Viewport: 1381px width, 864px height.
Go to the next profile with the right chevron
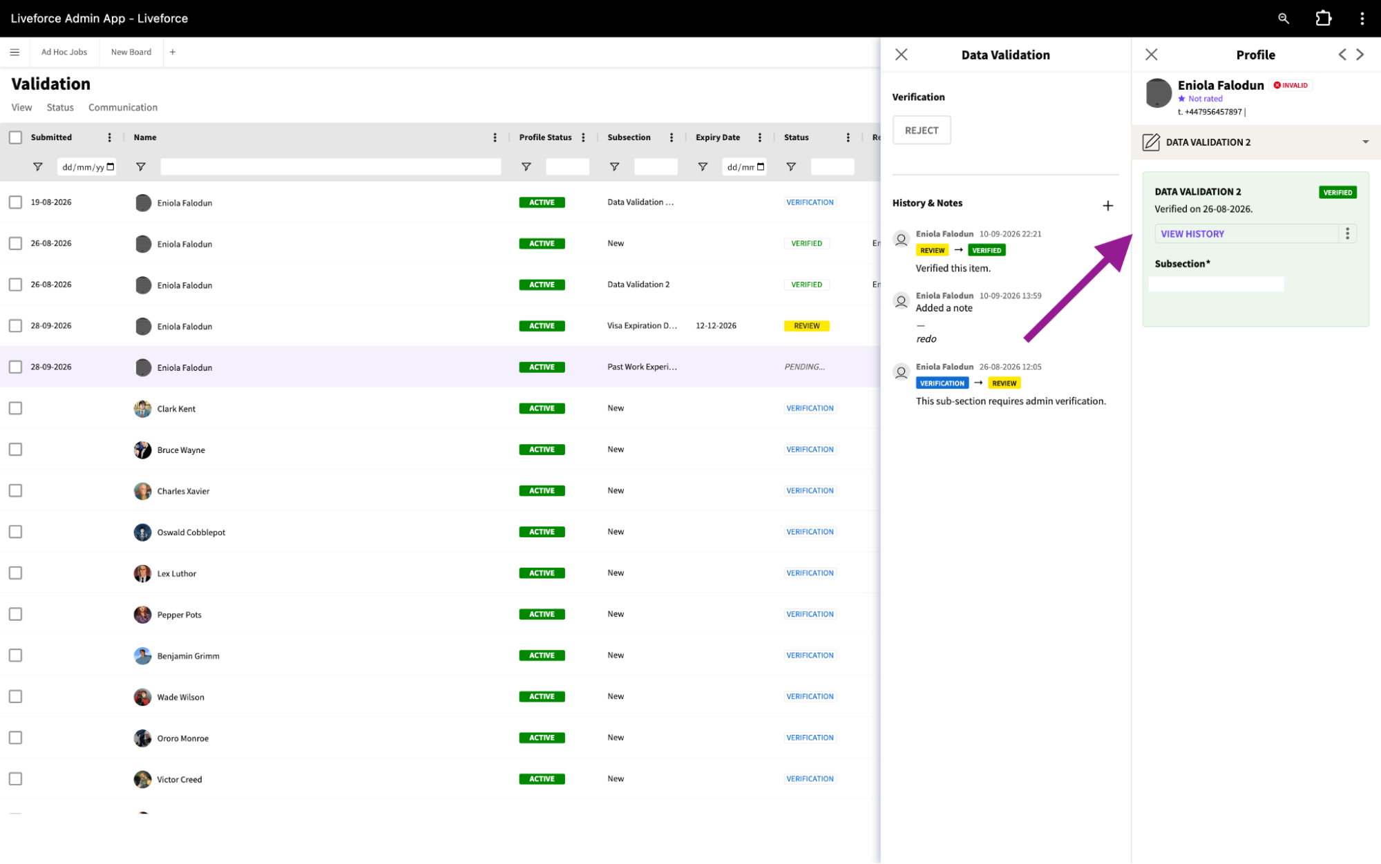pos(1360,55)
